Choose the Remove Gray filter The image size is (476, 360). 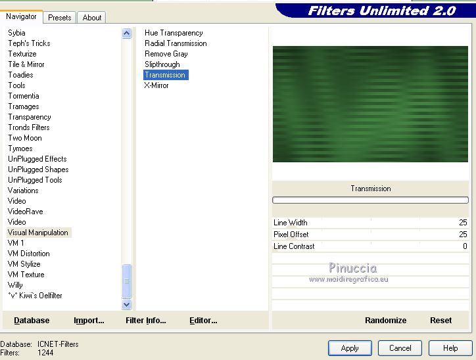coord(166,54)
